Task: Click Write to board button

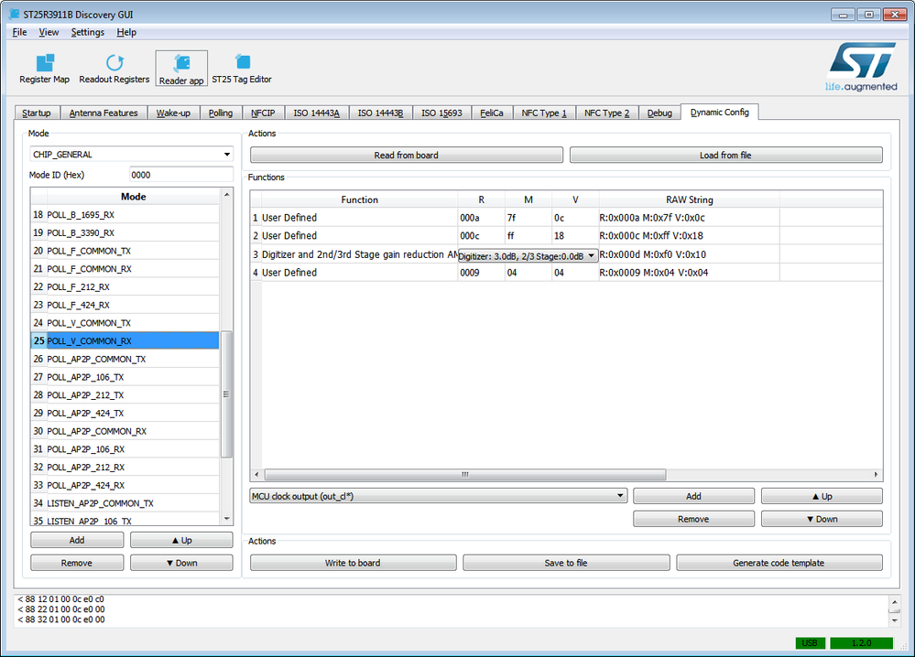Action: 353,563
